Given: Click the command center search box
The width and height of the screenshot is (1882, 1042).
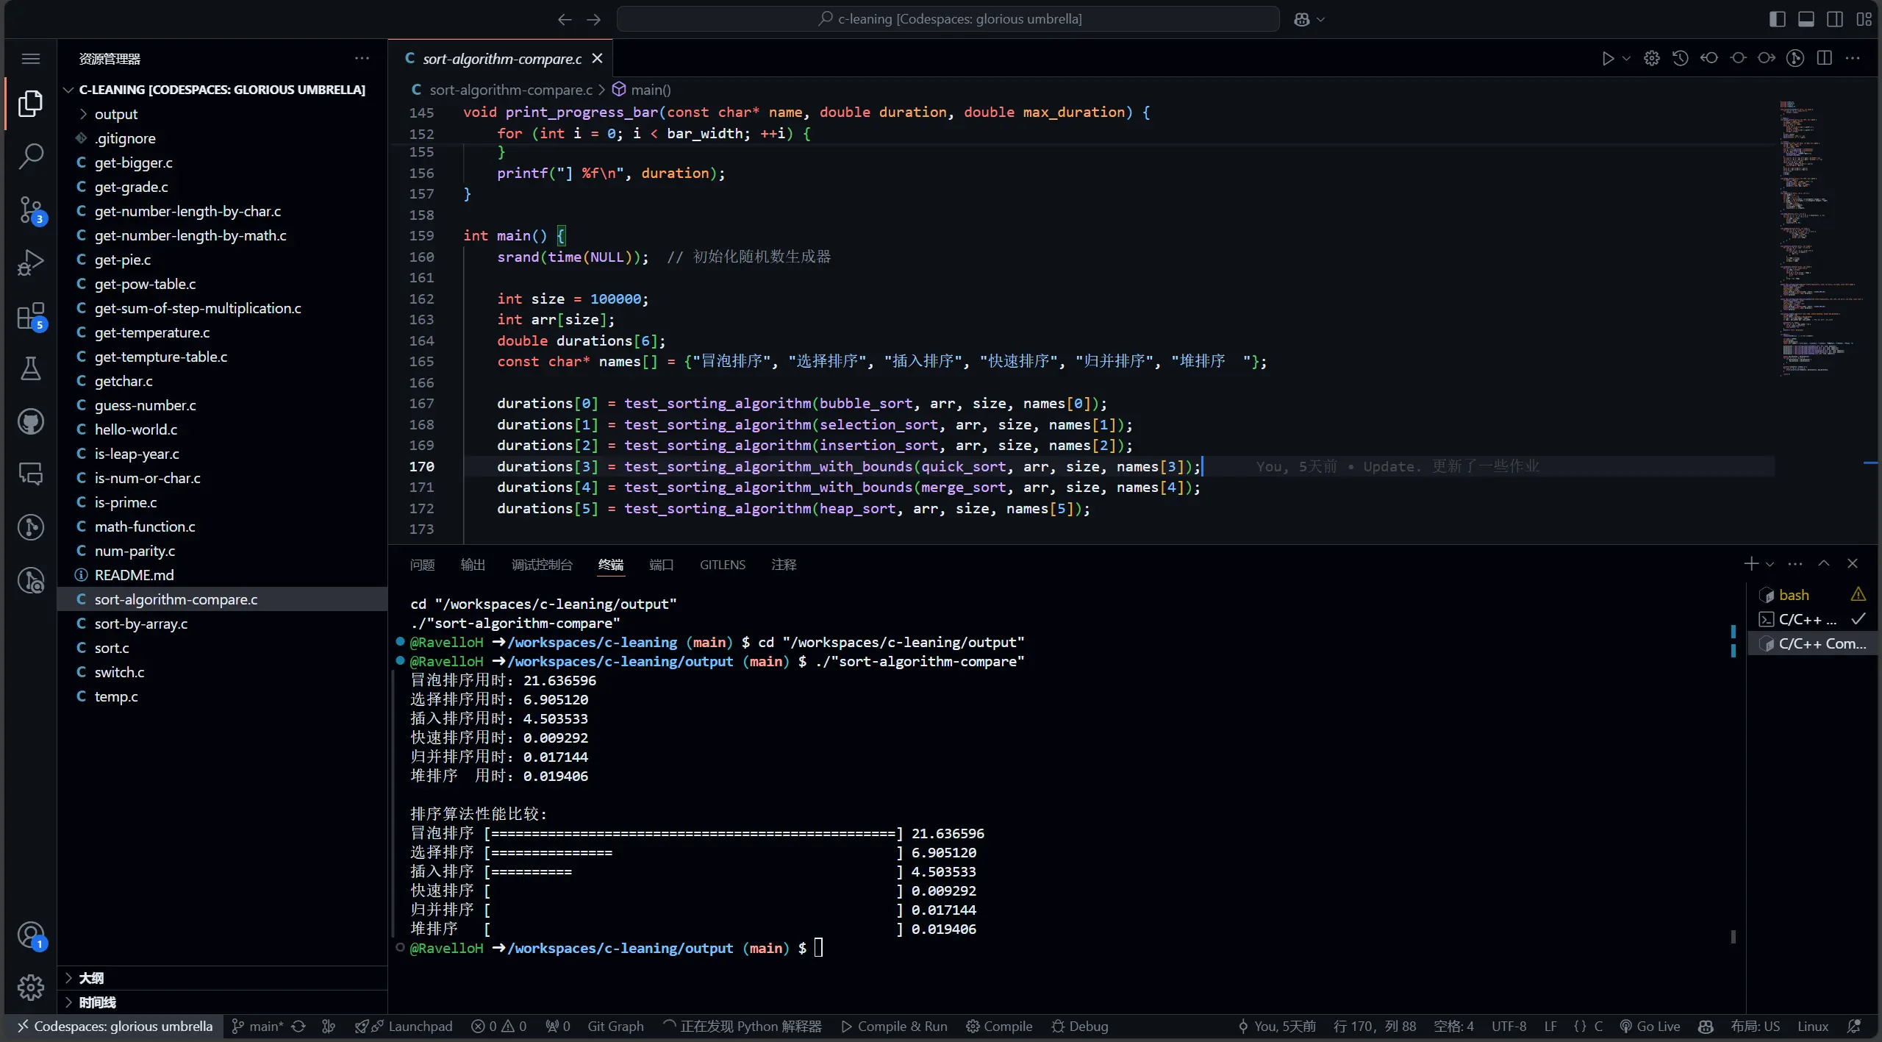Looking at the screenshot, I should tap(948, 19).
